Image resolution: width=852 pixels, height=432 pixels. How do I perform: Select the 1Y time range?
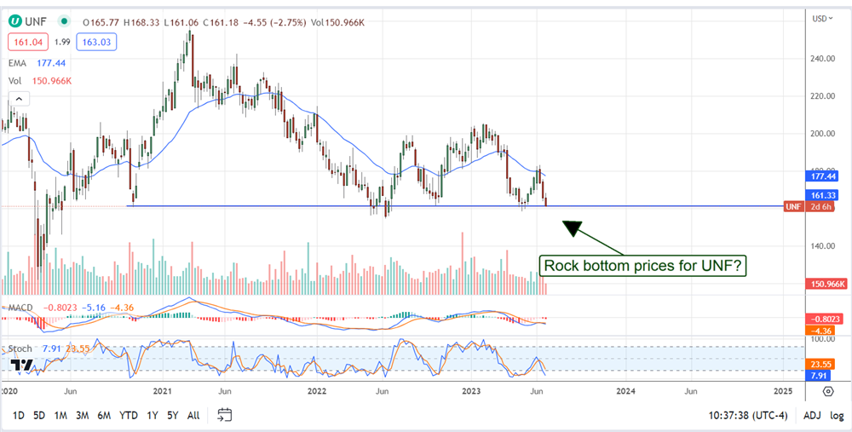point(153,416)
